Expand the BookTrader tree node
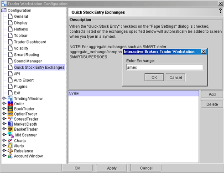This screenshot has width=224, height=173. (5, 108)
